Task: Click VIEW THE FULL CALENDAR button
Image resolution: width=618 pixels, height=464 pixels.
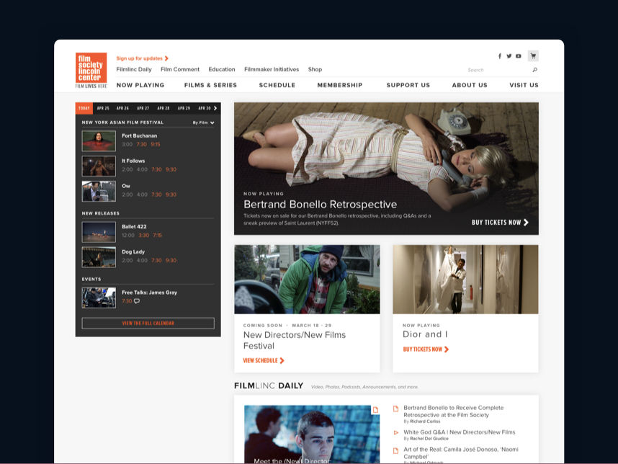Action: coord(148,324)
